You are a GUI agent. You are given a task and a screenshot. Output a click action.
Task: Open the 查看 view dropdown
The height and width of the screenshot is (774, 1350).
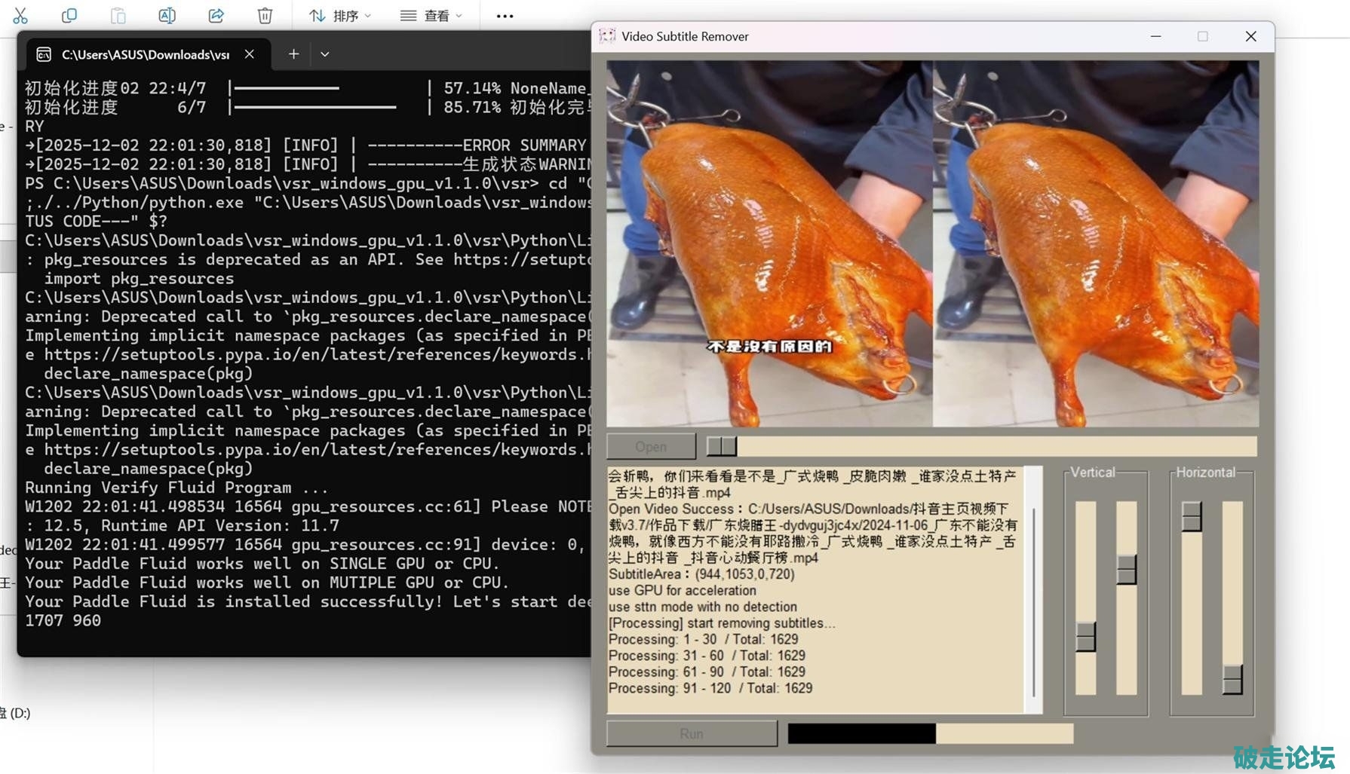coord(431,16)
